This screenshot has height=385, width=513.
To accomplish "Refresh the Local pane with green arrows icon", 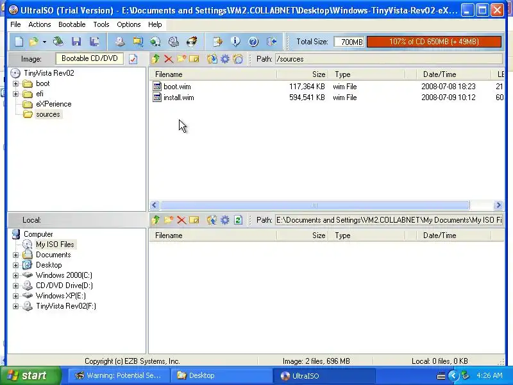I will click(x=238, y=220).
